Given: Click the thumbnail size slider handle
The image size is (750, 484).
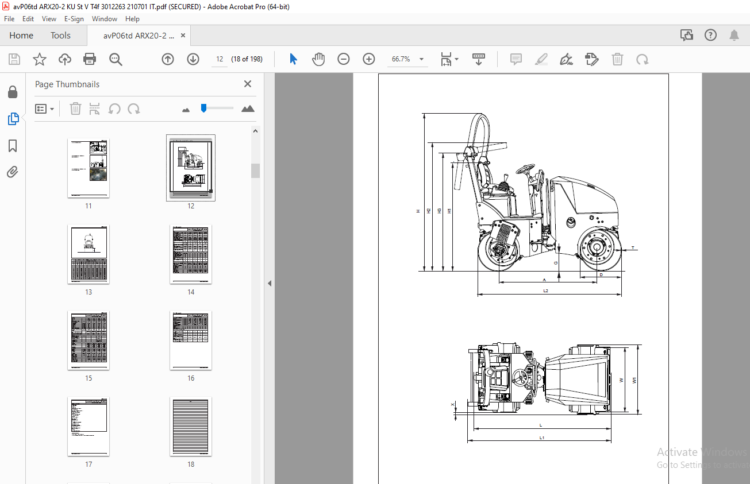Looking at the screenshot, I should click(203, 108).
